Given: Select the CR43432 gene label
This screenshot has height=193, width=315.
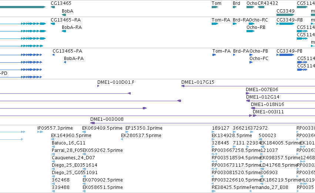Looking at the screenshot, I should pos(268,3).
